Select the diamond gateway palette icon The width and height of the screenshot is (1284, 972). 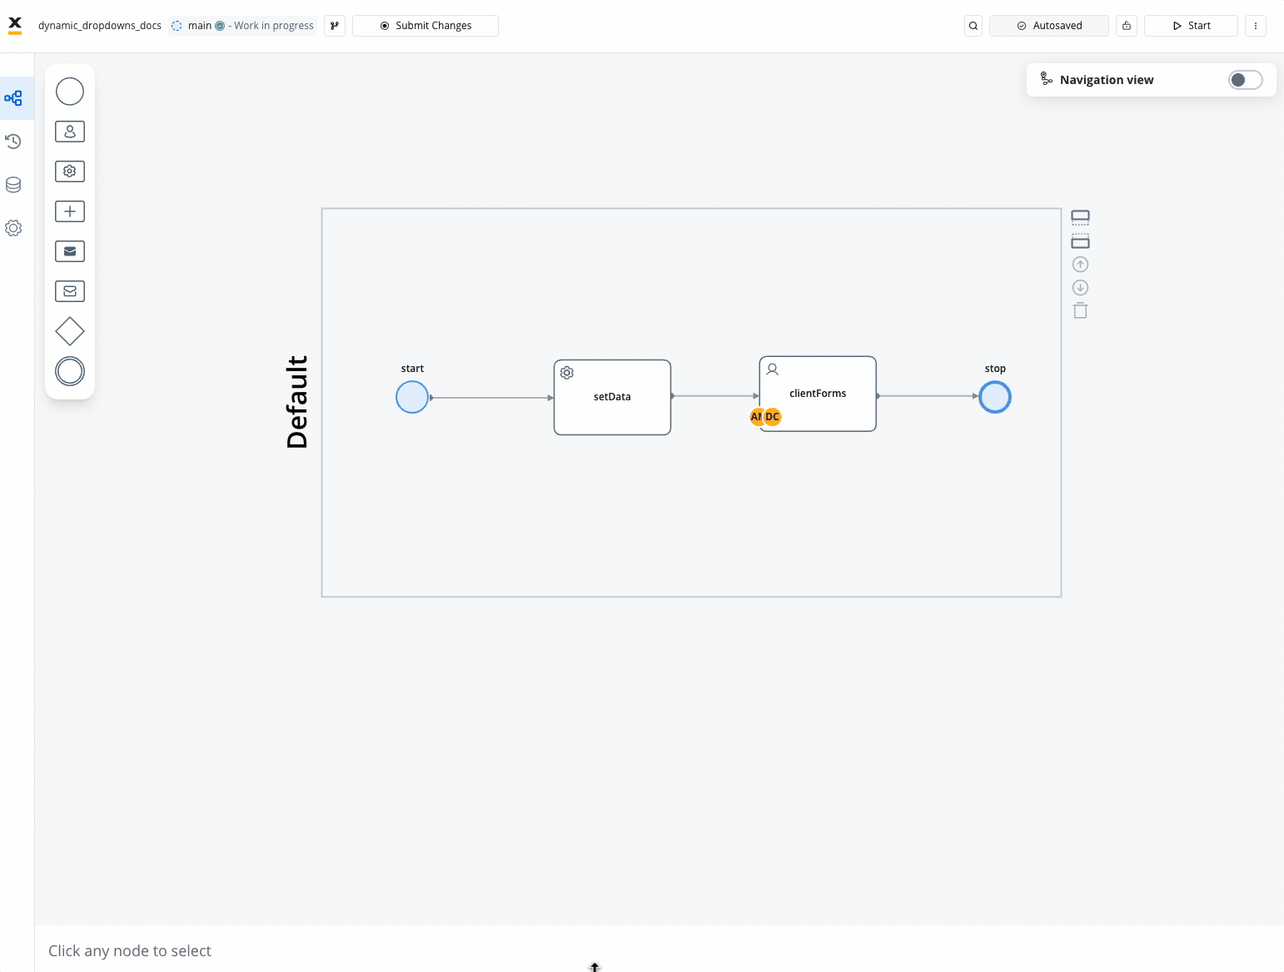click(70, 331)
